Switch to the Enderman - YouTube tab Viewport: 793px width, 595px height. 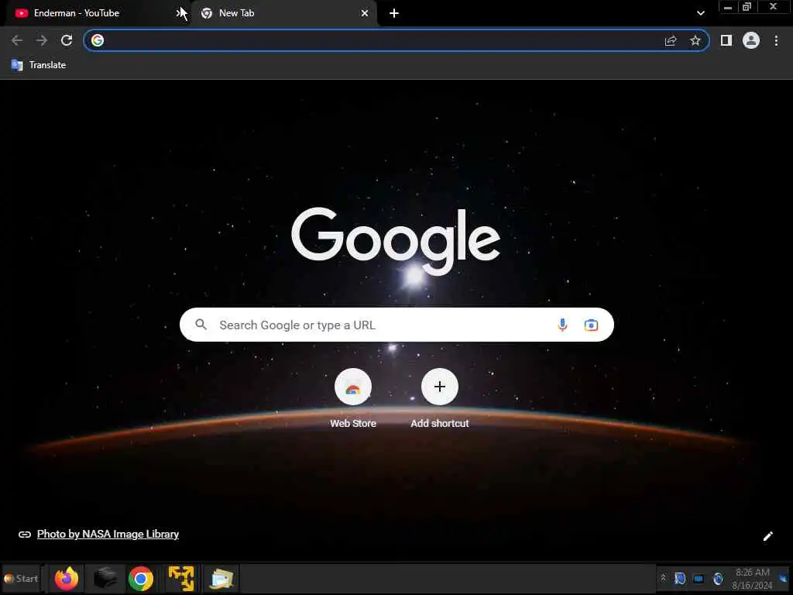pos(96,13)
